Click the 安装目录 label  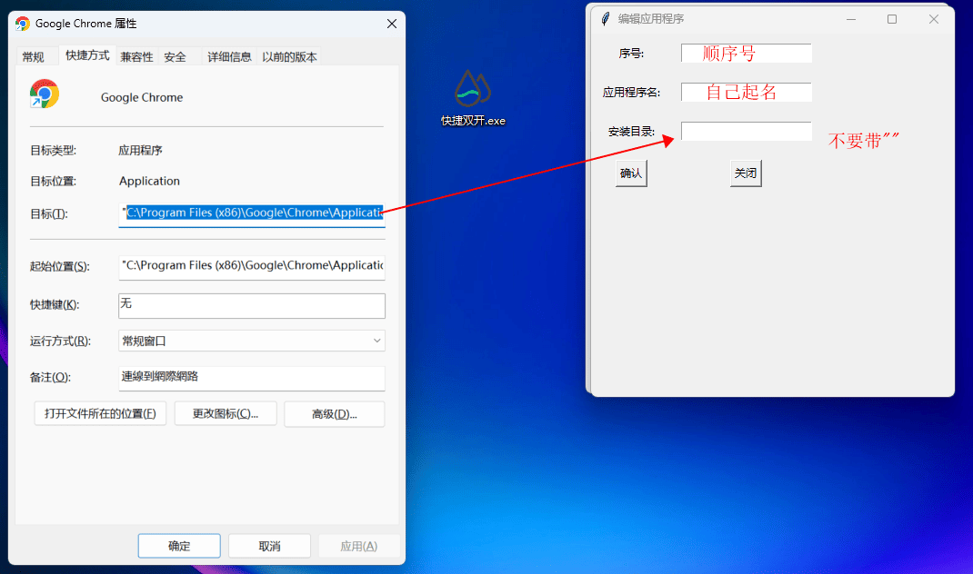pos(631,132)
